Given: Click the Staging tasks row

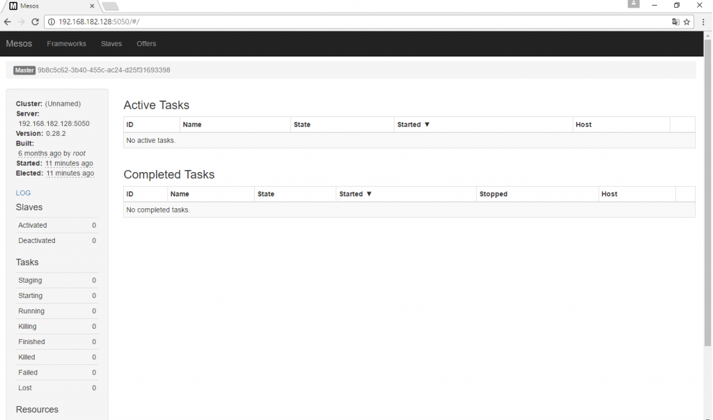Looking at the screenshot, I should coord(57,280).
